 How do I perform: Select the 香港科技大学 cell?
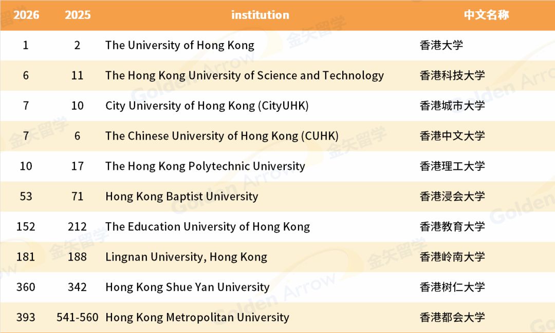[452, 75]
